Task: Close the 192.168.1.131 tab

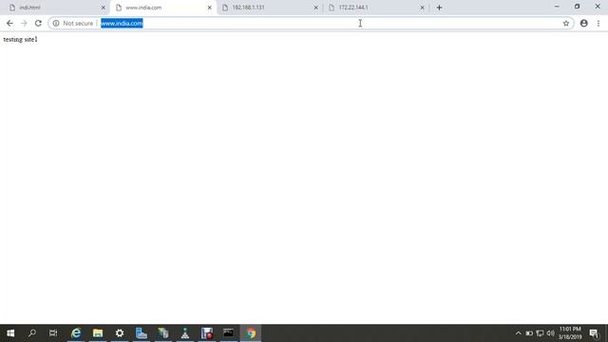Action: (x=315, y=8)
